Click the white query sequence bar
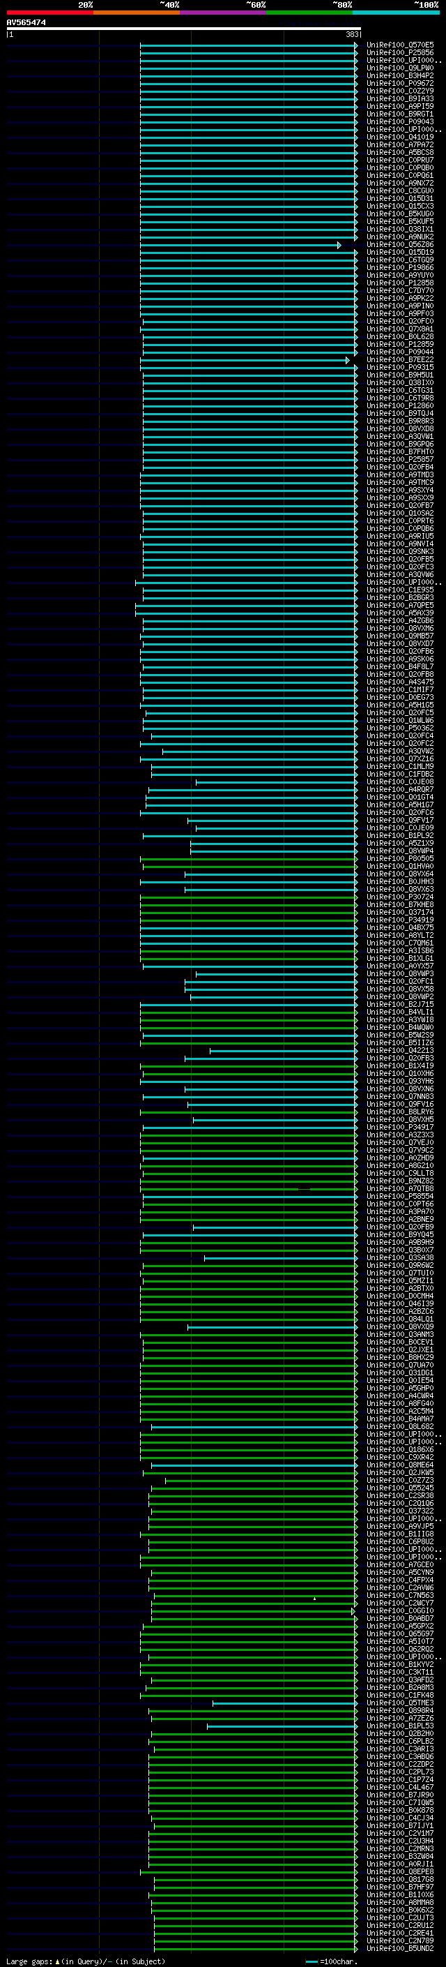This screenshot has width=446, height=1967. [x=184, y=28]
